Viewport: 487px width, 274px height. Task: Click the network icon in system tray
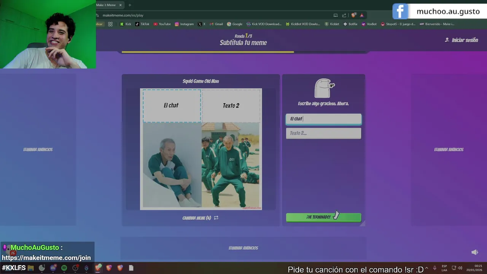pyautogui.click(x=454, y=268)
